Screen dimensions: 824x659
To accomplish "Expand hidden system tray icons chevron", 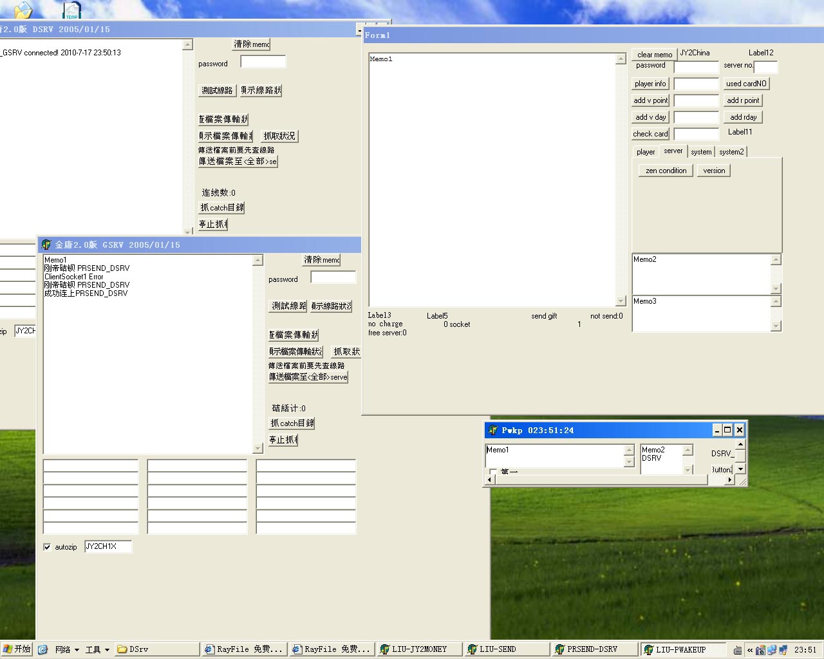I will click(x=749, y=650).
